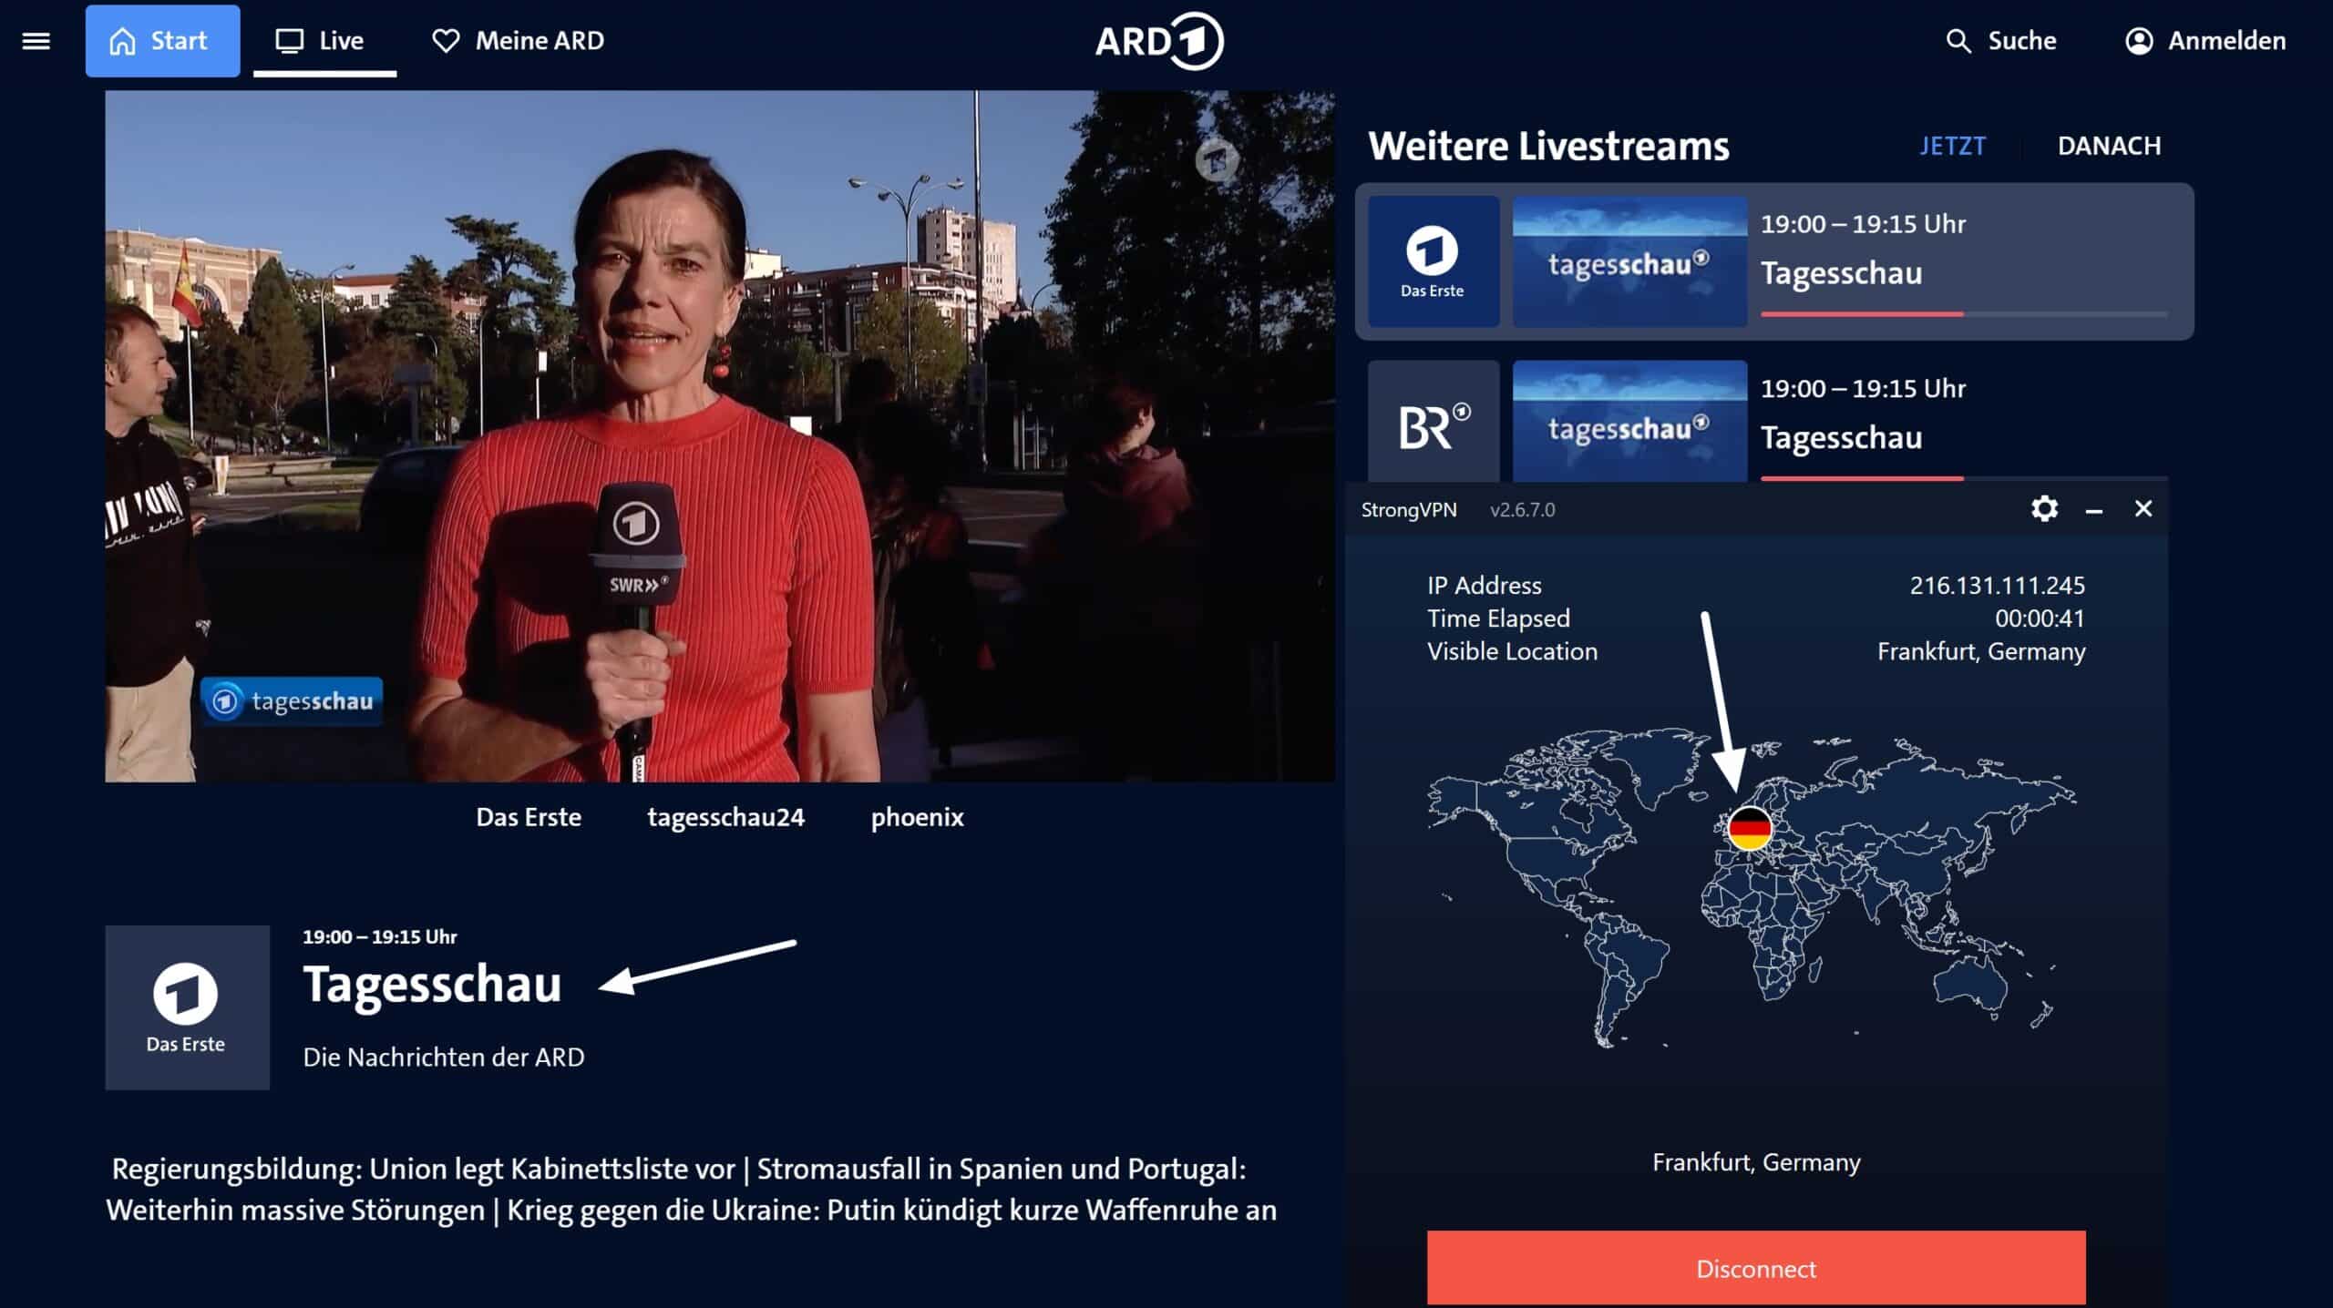Click the Das Erste Tagesschau progress bar
The width and height of the screenshot is (2333, 1308).
[x=1964, y=314]
